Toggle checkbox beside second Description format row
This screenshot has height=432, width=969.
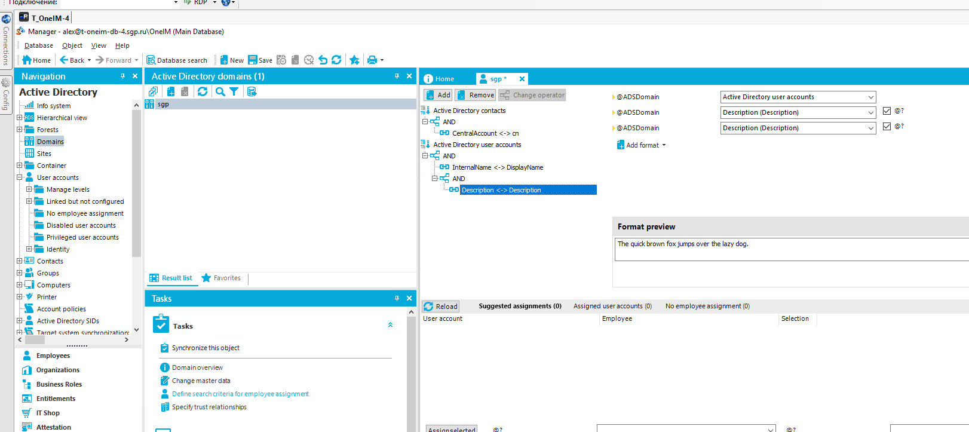pyautogui.click(x=887, y=111)
